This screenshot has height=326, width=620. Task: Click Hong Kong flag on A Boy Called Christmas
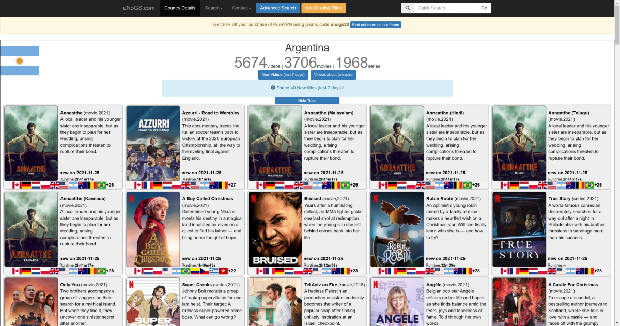(223, 271)
